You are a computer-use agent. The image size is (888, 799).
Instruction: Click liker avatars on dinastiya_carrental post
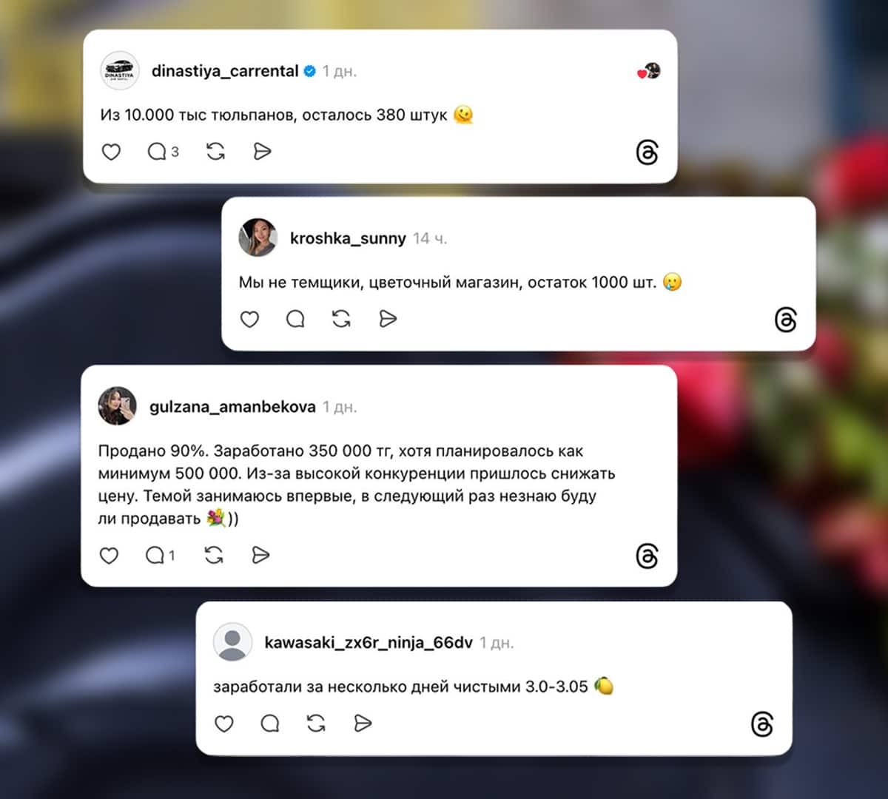(x=649, y=71)
